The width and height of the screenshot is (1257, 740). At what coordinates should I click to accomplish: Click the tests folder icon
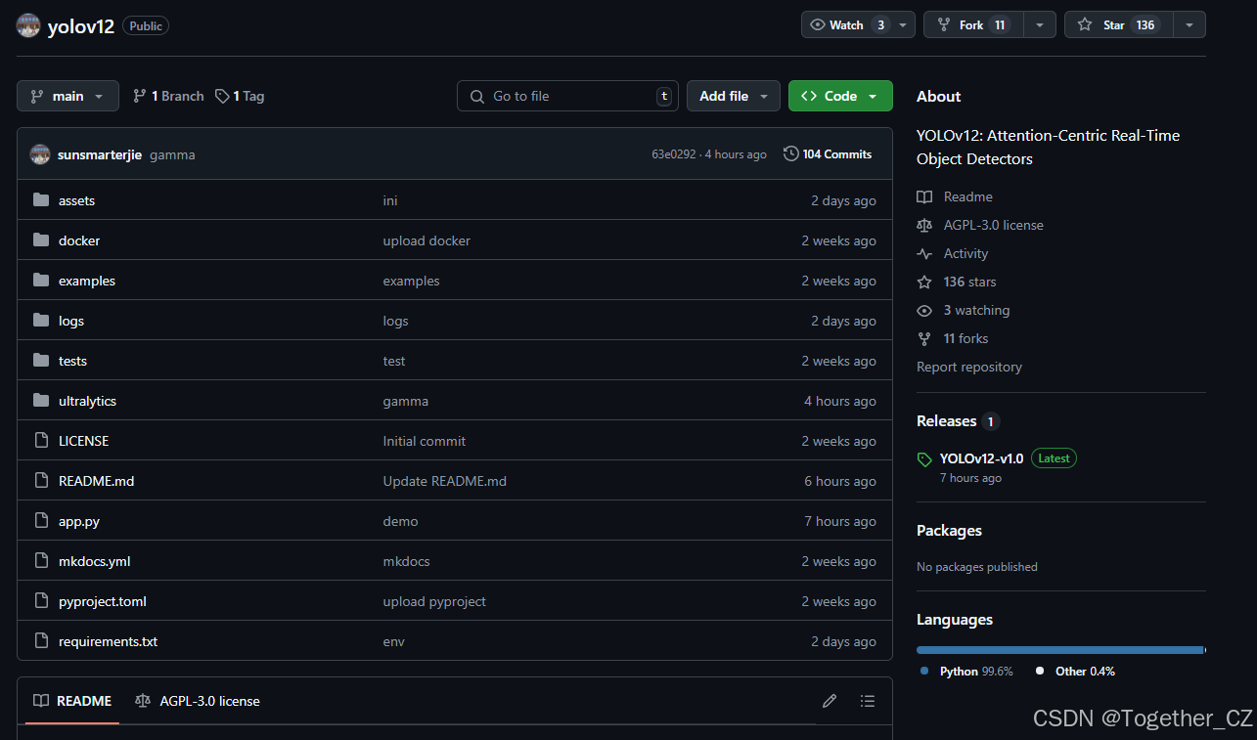[x=41, y=361]
